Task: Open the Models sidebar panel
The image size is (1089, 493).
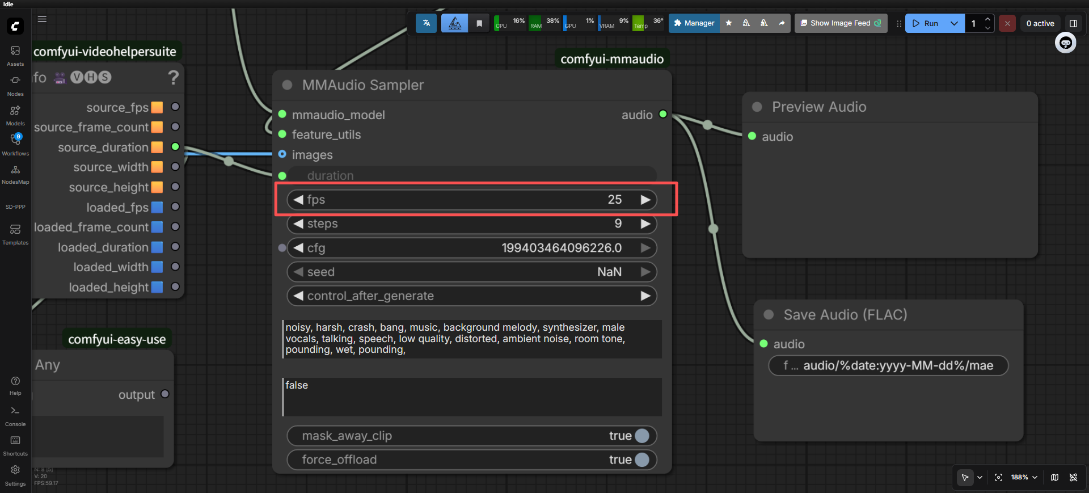Action: point(15,115)
